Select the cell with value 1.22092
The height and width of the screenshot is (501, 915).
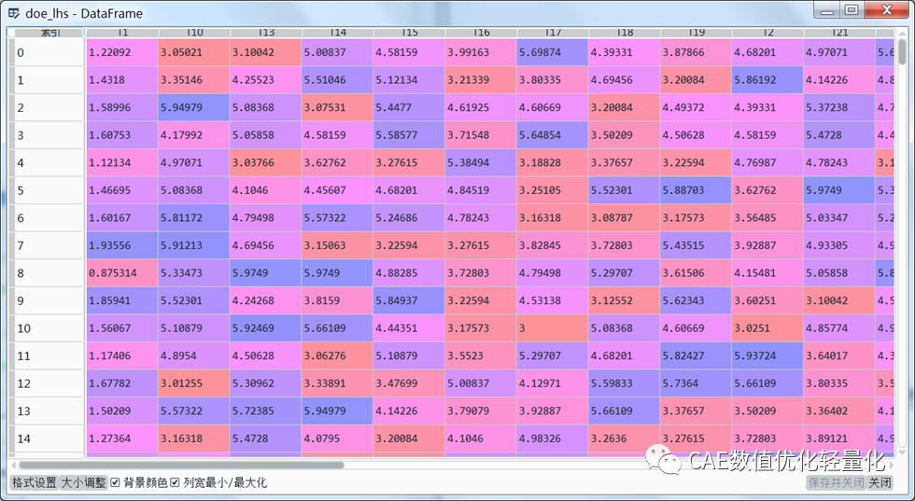122,52
